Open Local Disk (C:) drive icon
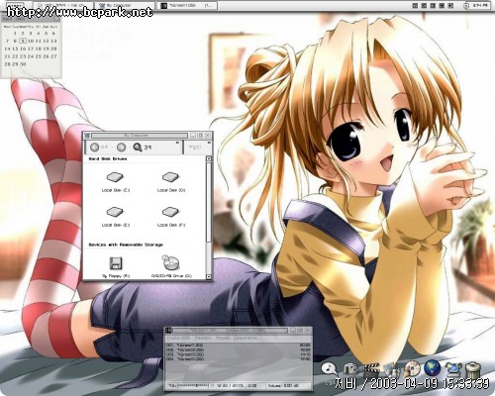Viewport: 495px width, 396px height. [x=115, y=177]
